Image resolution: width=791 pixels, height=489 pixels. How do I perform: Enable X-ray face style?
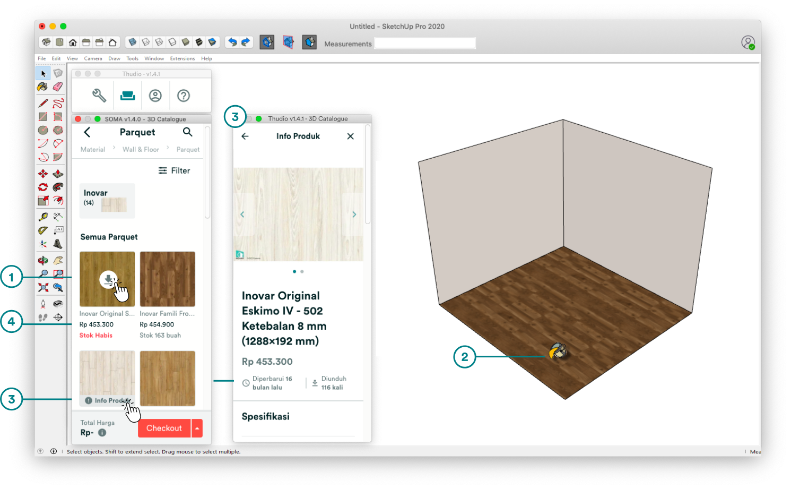coord(133,42)
